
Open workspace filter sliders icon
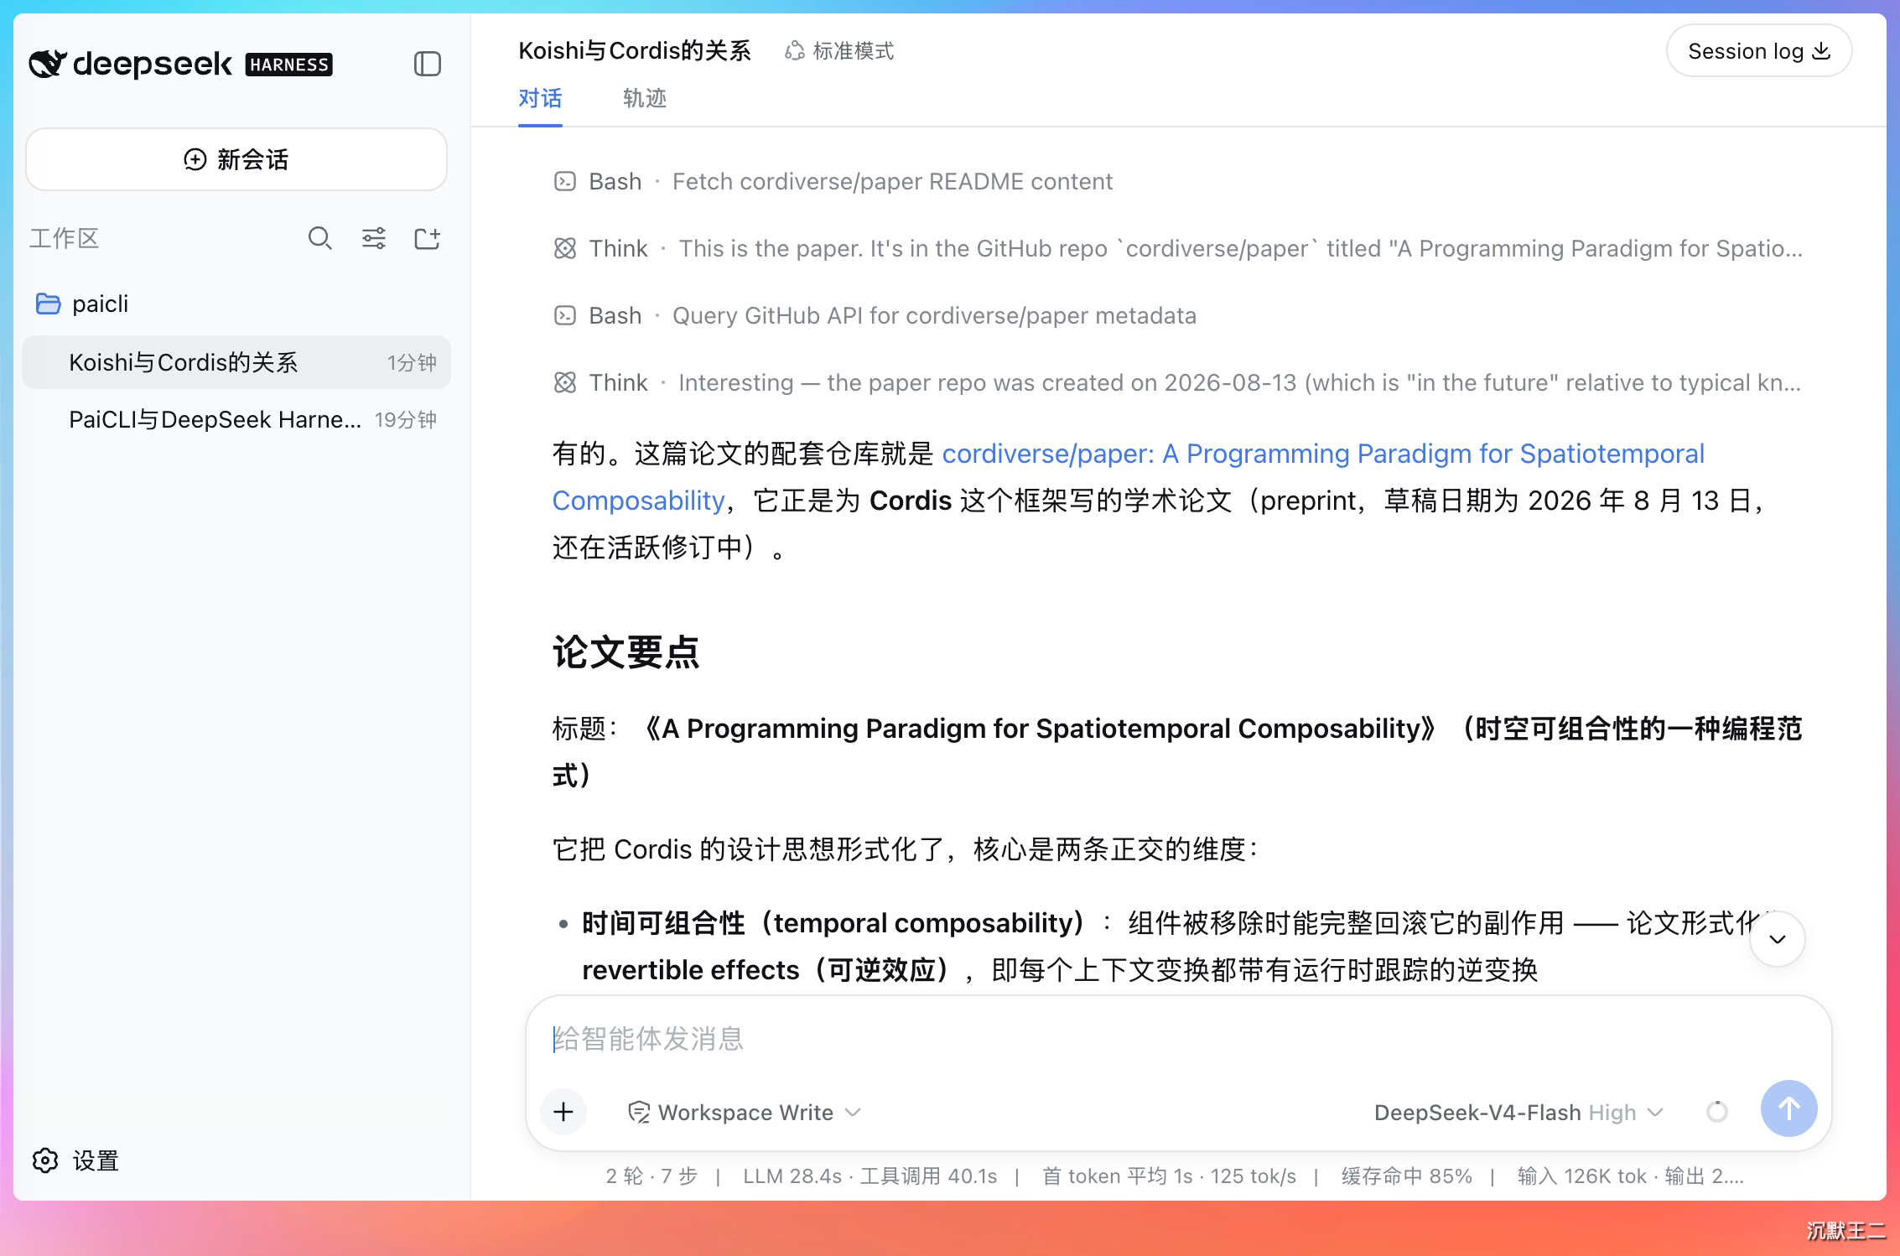tap(374, 239)
